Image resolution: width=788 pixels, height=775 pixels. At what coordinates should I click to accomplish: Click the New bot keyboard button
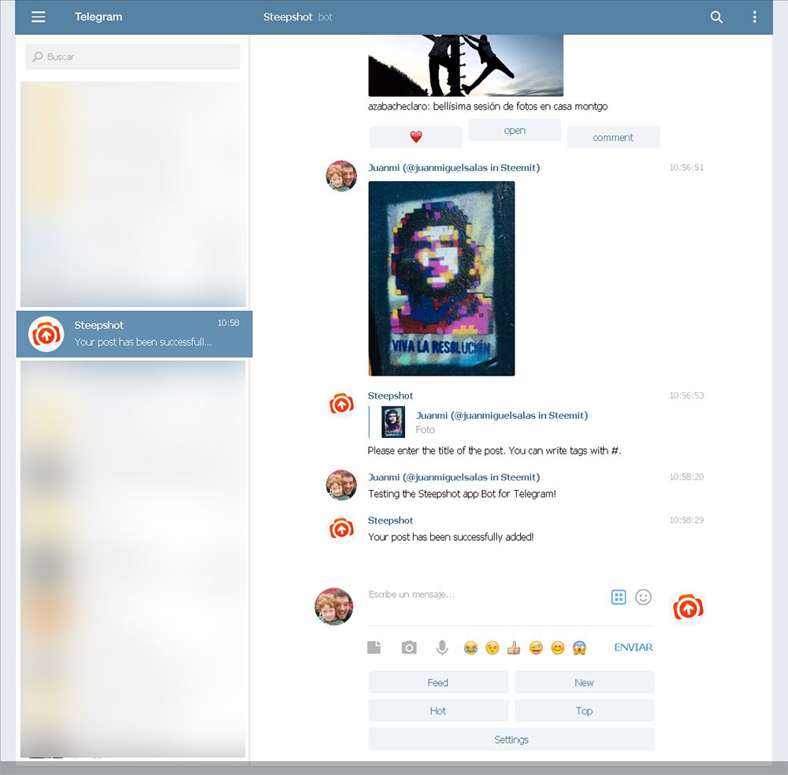[x=585, y=683]
